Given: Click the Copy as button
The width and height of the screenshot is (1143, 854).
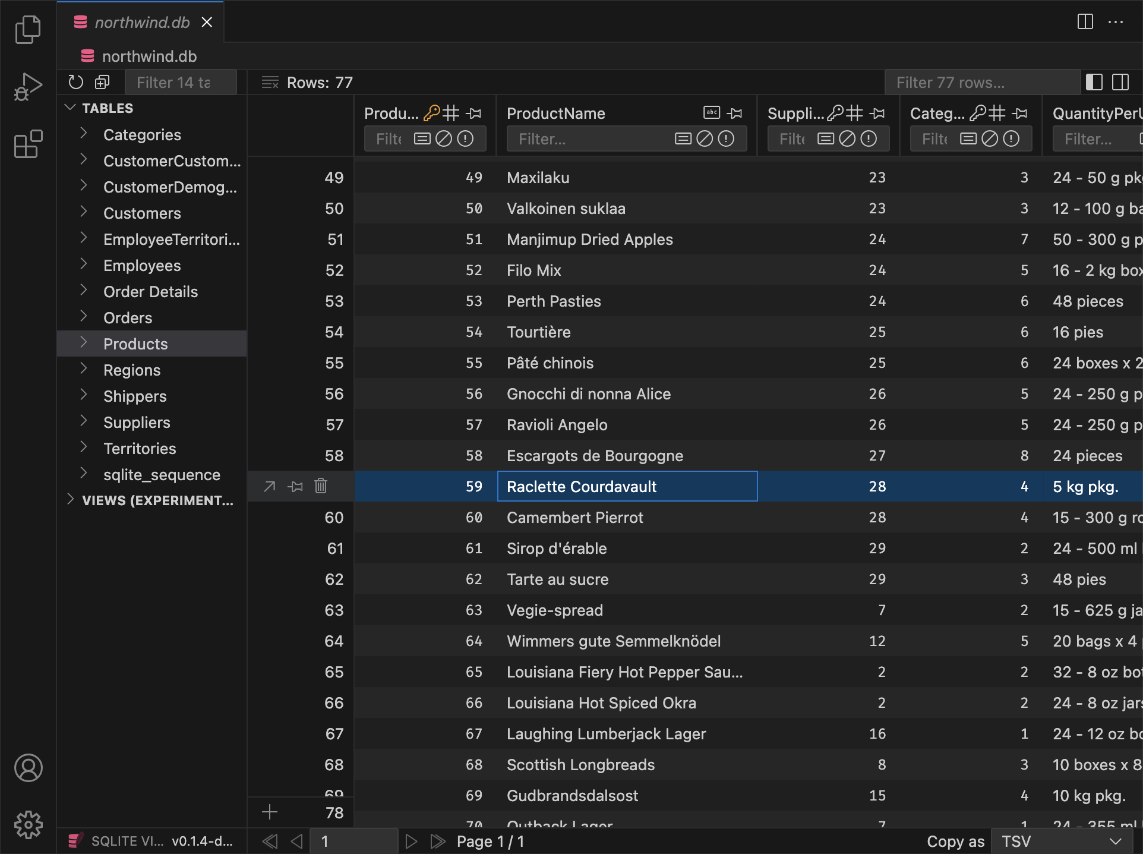Looking at the screenshot, I should click(955, 841).
